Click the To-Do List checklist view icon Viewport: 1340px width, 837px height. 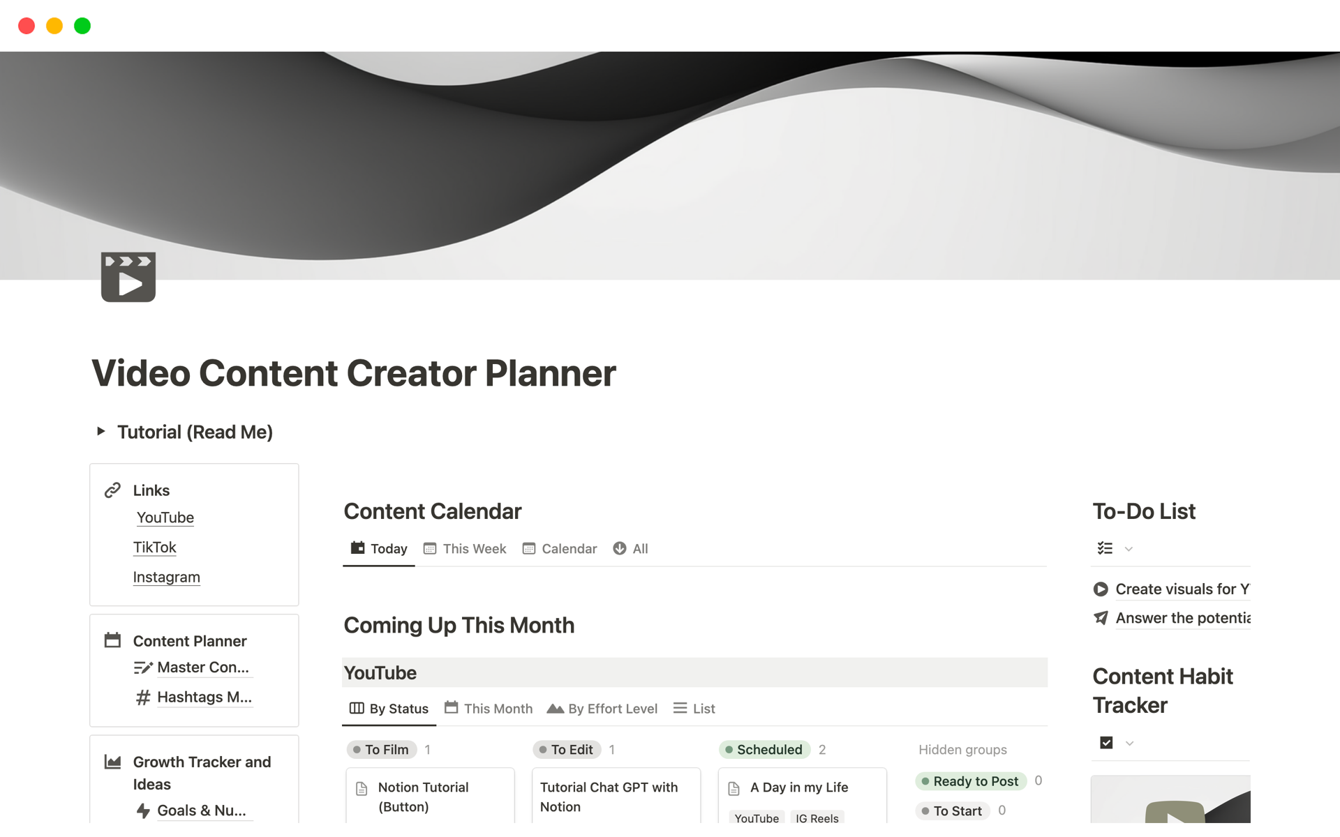point(1105,548)
